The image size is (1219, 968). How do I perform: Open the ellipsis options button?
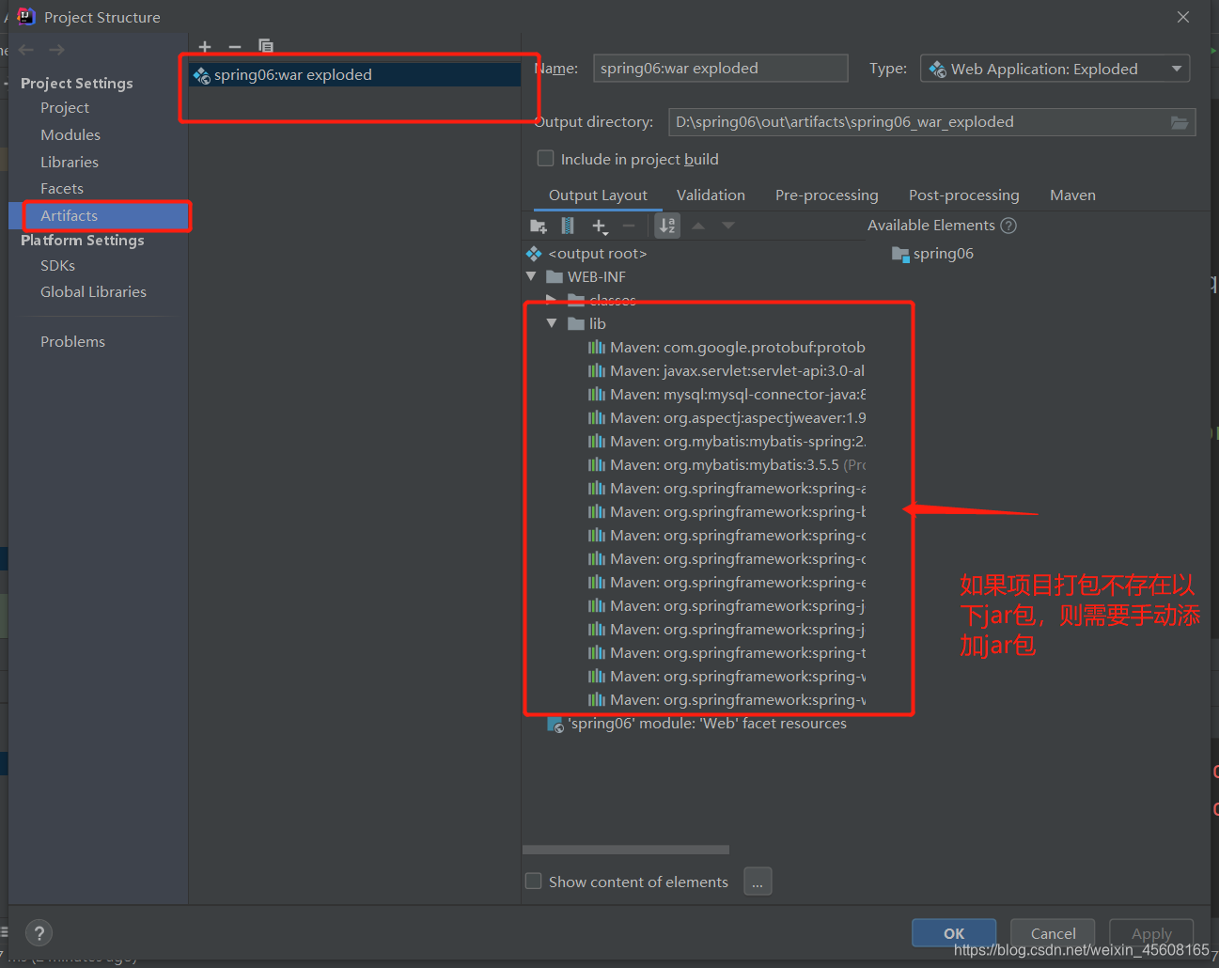click(x=758, y=882)
